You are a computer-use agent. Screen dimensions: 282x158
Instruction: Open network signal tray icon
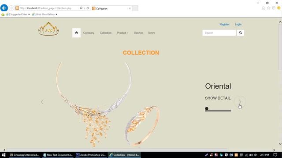(x=246, y=155)
